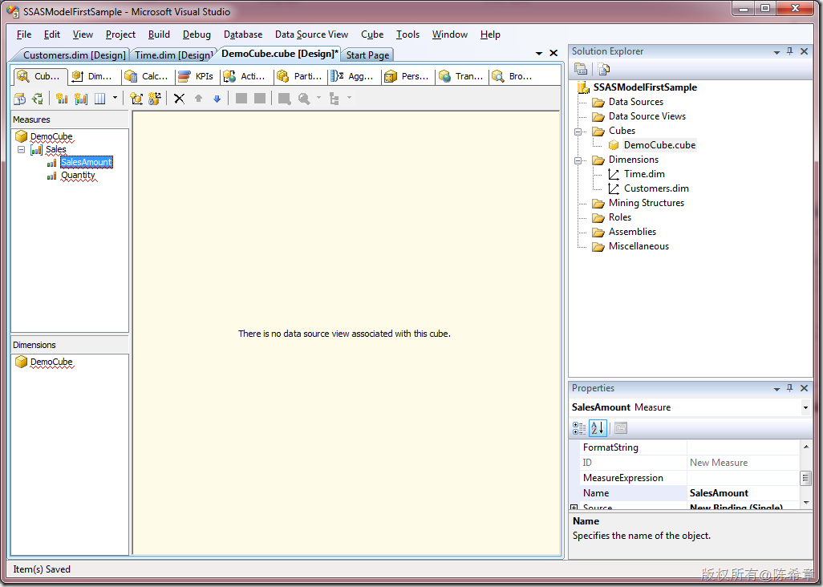Open the Help menu
823x587 pixels.
pos(490,34)
